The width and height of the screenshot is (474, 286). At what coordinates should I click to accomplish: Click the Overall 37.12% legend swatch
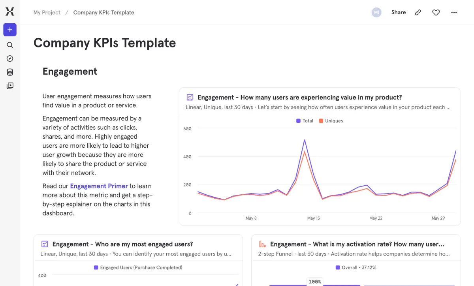(x=337, y=267)
